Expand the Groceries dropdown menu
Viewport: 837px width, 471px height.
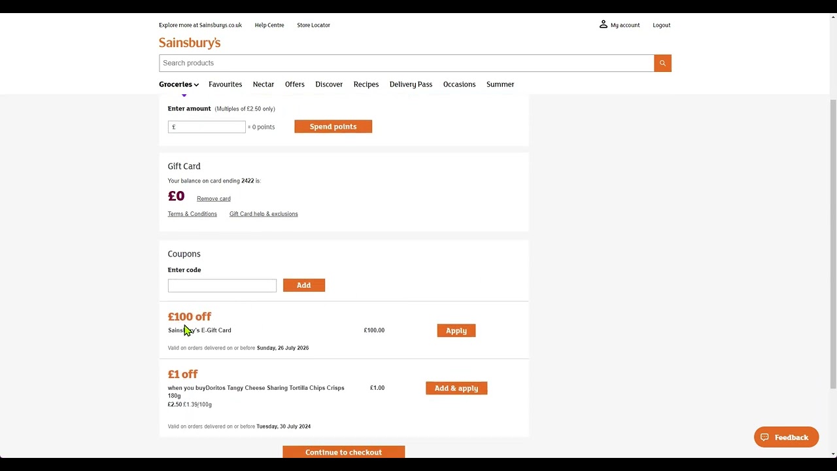[179, 84]
